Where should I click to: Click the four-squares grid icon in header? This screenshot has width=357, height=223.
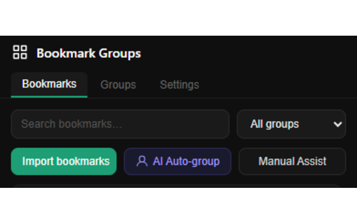[20, 52]
